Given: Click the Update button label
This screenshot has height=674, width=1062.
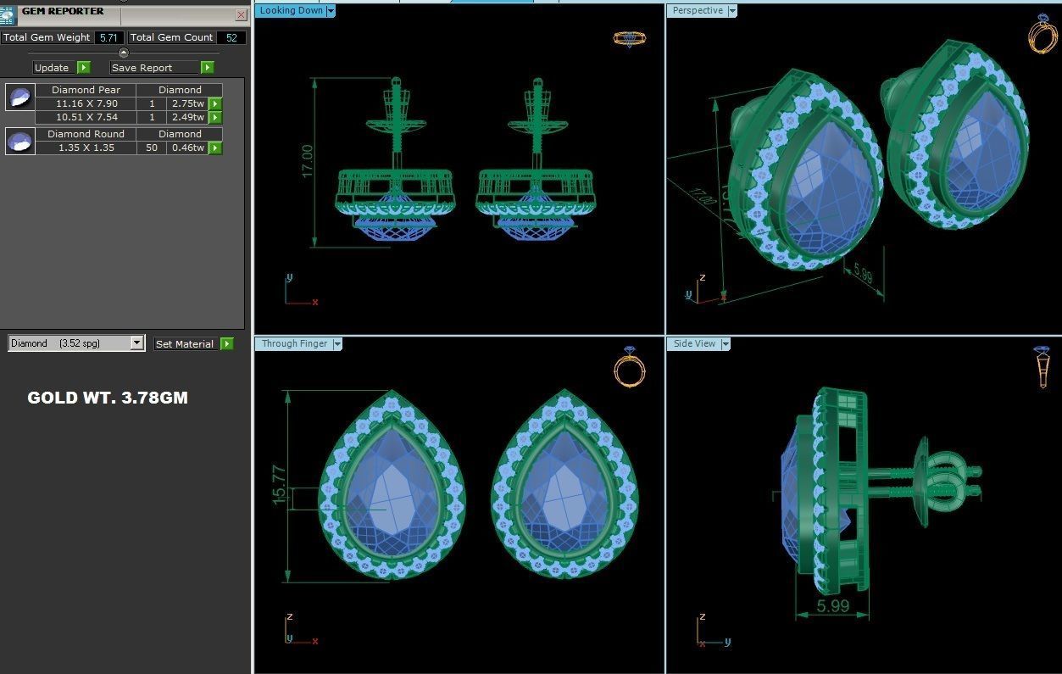Looking at the screenshot, I should click(52, 68).
